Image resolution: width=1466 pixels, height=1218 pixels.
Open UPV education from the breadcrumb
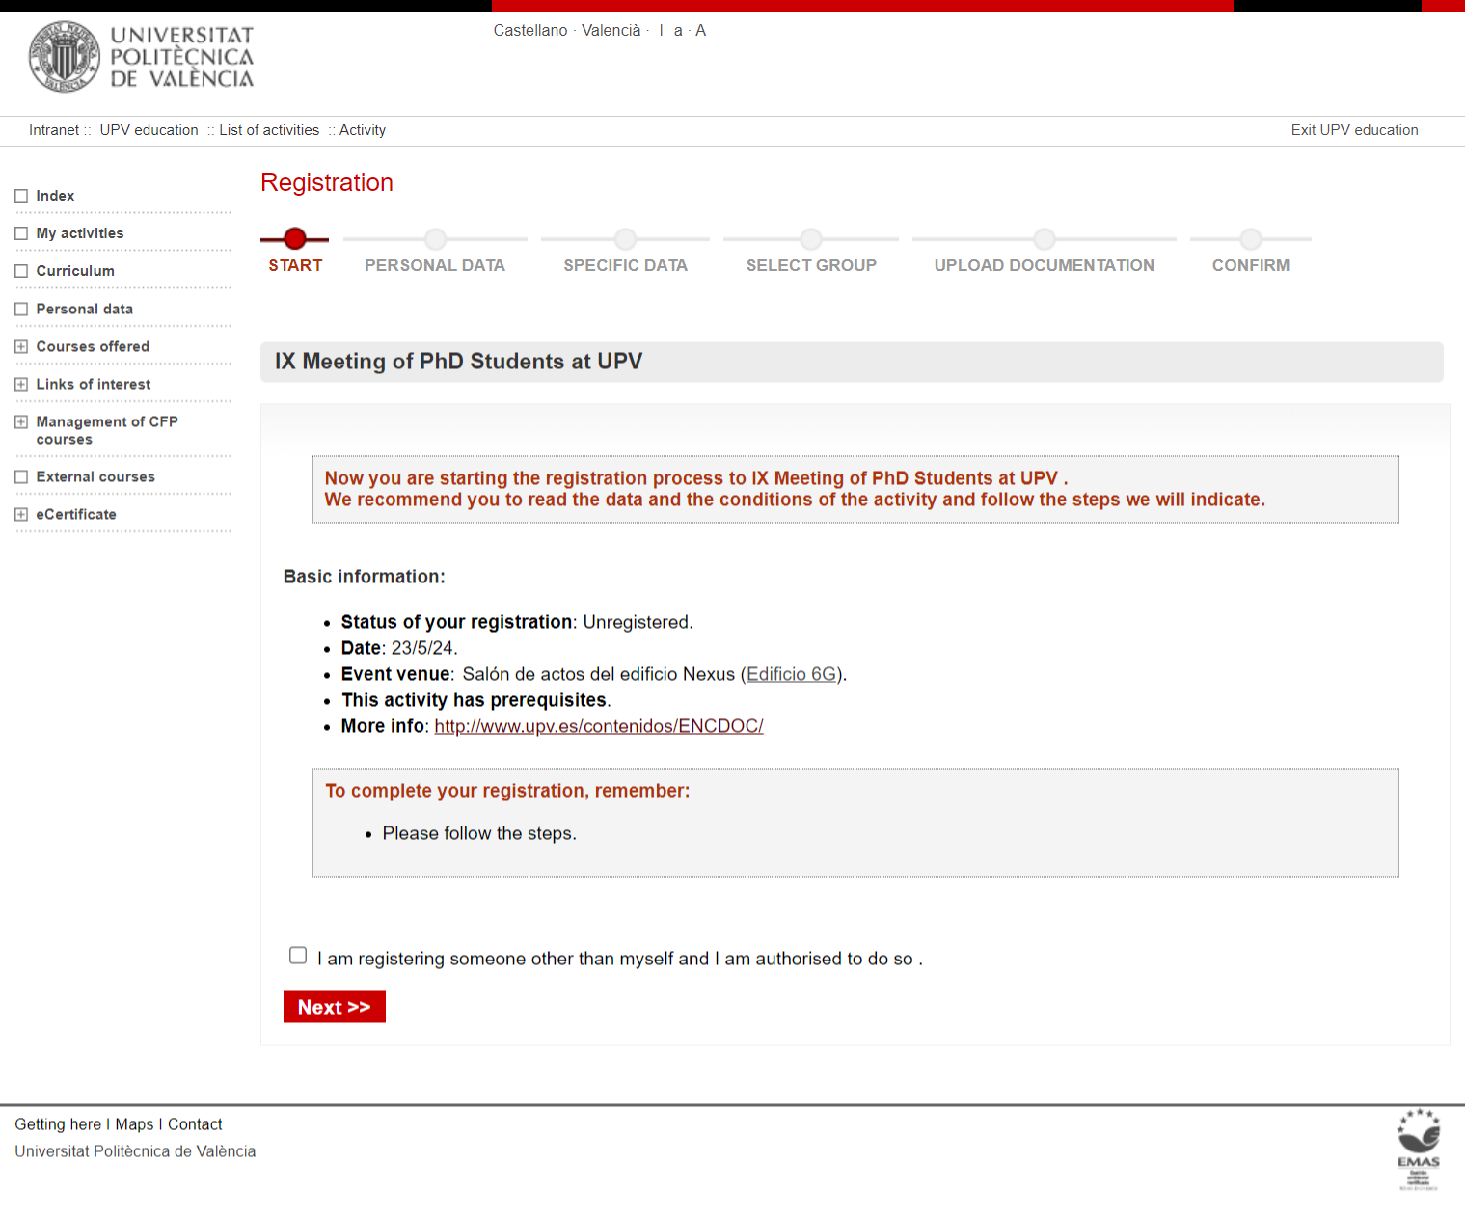tap(149, 129)
